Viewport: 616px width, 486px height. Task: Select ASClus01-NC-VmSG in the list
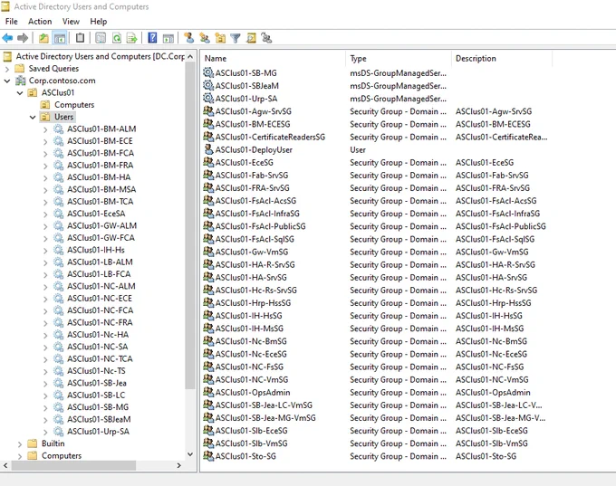[252, 379]
